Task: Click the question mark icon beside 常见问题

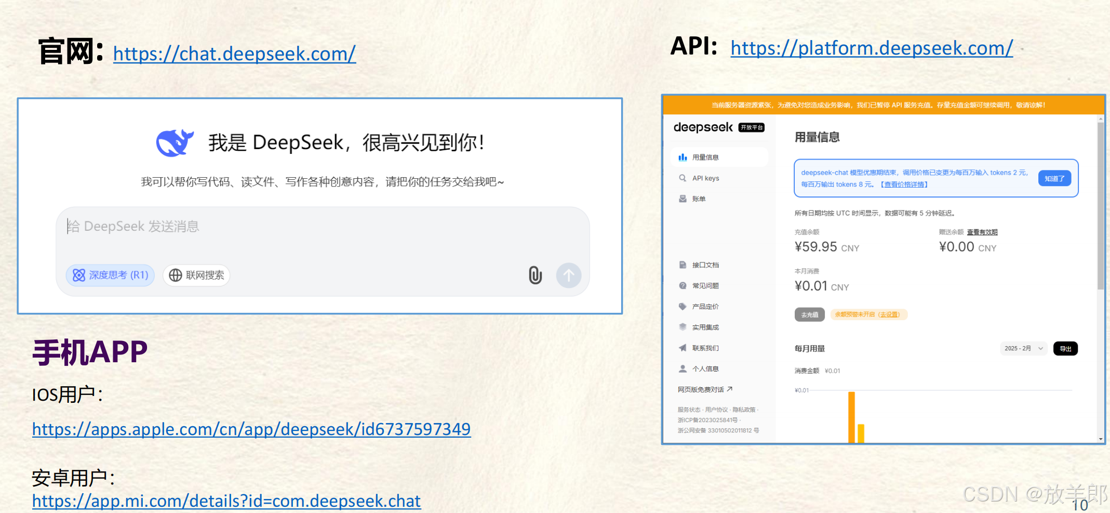Action: pos(683,285)
